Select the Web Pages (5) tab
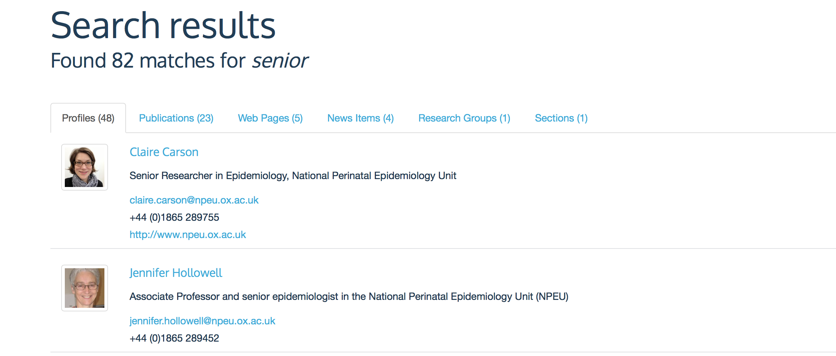 point(270,118)
